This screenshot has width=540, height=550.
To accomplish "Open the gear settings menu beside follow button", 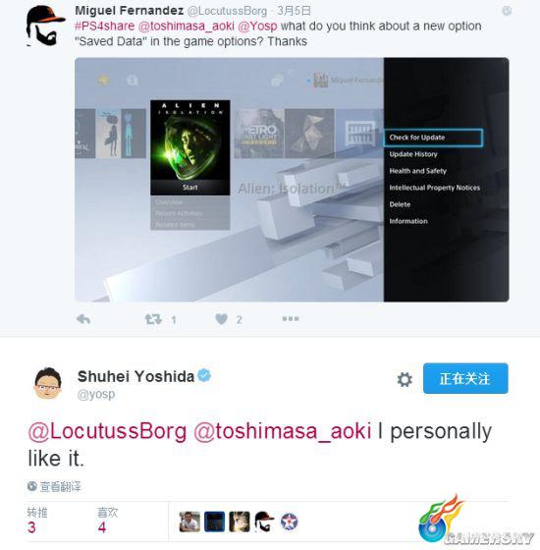I will (x=405, y=379).
